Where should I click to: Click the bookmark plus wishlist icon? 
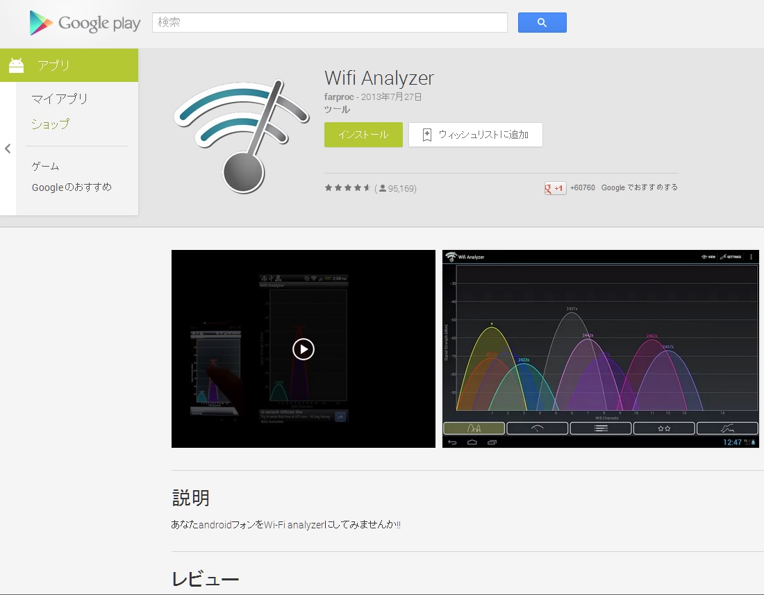point(427,135)
